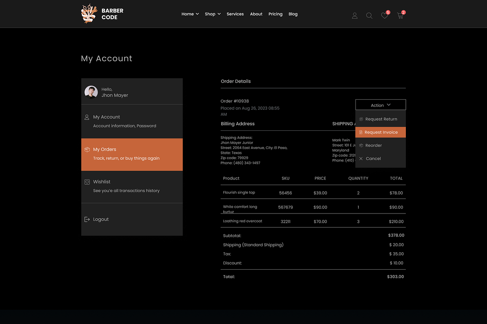
Task: Click the Order Details heading
Action: [x=236, y=81]
